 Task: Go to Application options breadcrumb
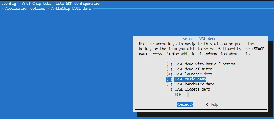point(25,9)
